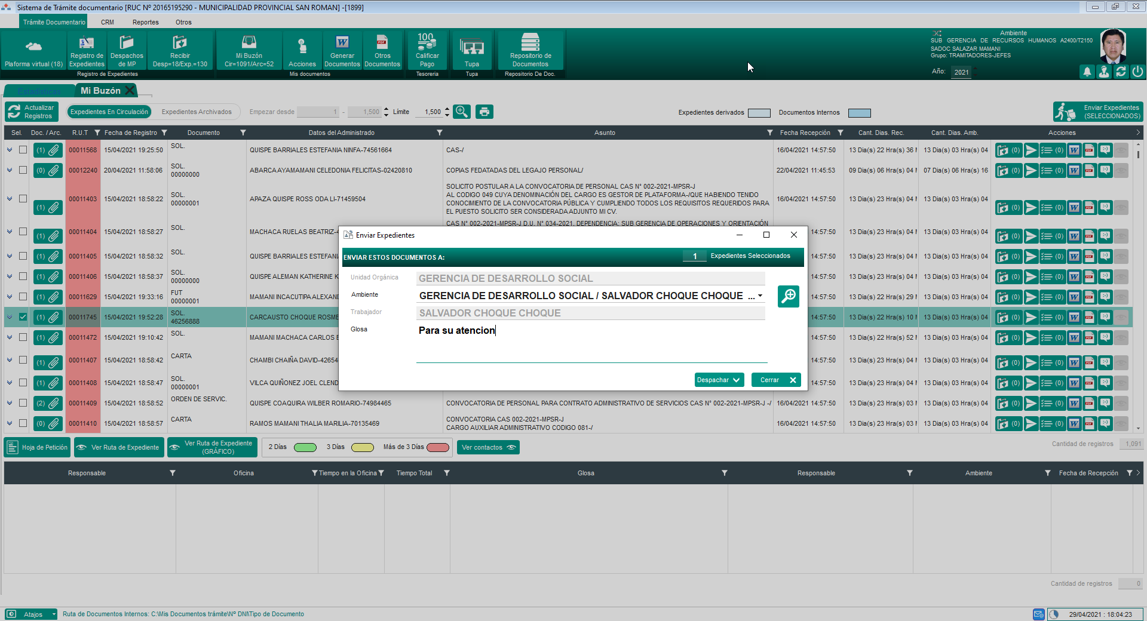Viewport: 1147px width, 621px height.
Task: Select the Calificar Pago tool
Action: click(427, 51)
